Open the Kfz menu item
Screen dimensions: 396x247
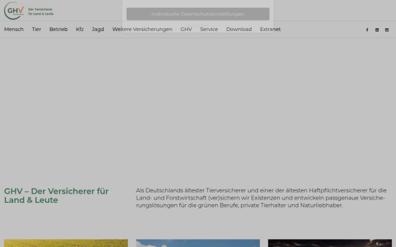(80, 29)
